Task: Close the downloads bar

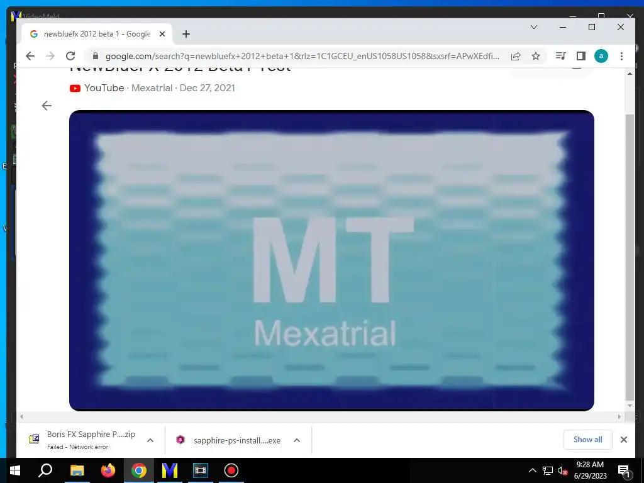Action: tap(623, 440)
